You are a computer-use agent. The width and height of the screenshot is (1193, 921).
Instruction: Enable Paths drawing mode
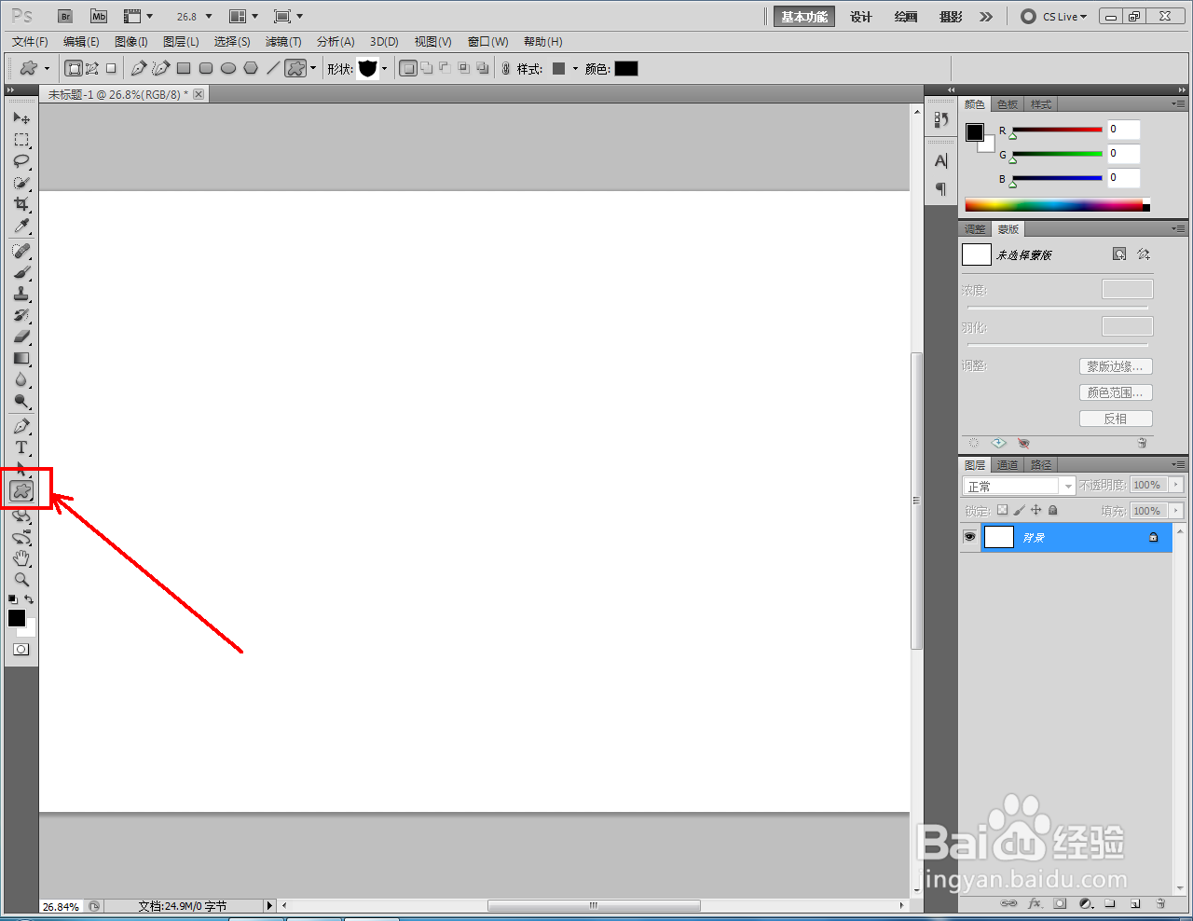[92, 68]
